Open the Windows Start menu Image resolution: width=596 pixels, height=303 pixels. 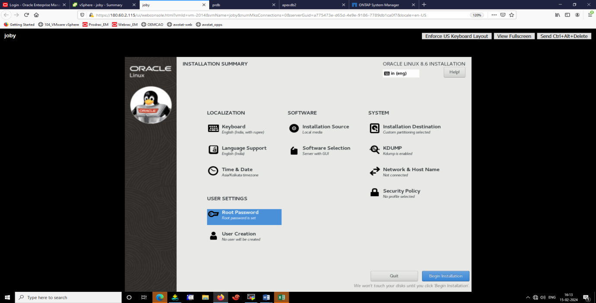pyautogui.click(x=7, y=297)
